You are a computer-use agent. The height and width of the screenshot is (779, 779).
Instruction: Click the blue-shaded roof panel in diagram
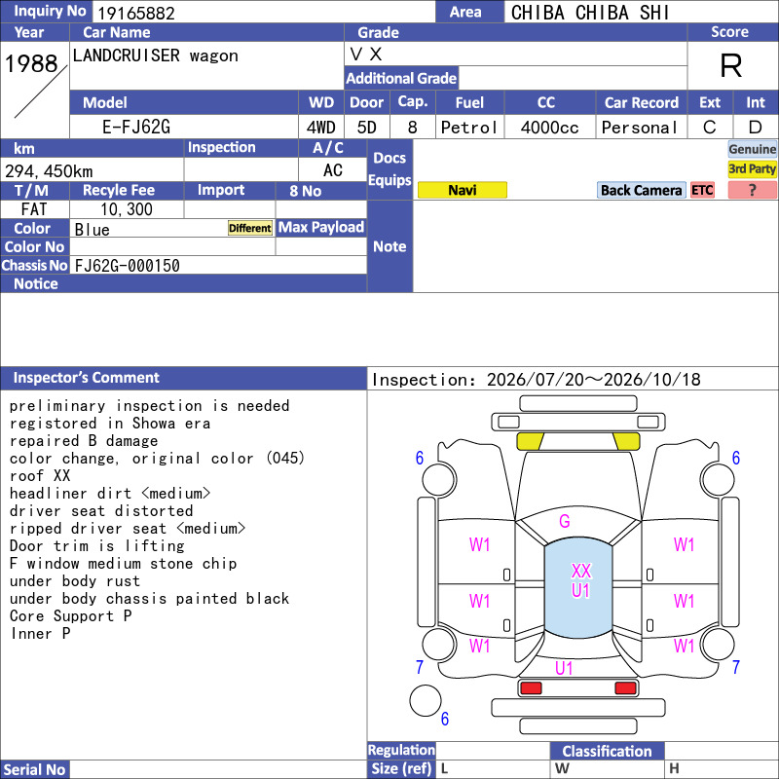[x=578, y=587]
